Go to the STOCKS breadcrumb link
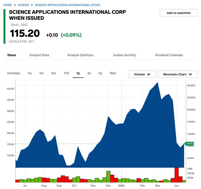The width and height of the screenshot is (201, 189). (23, 5)
